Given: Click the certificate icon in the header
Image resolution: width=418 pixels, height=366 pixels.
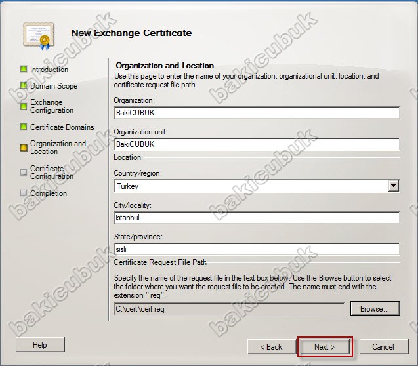Looking at the screenshot, I should tap(39, 36).
